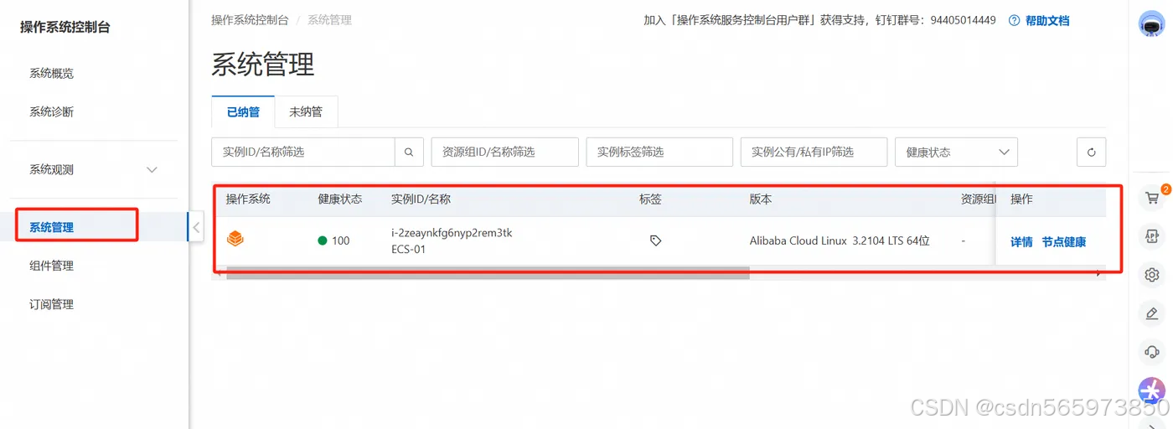Click the 健康状态 column header
This screenshot has width=1173, height=429.
pos(340,199)
